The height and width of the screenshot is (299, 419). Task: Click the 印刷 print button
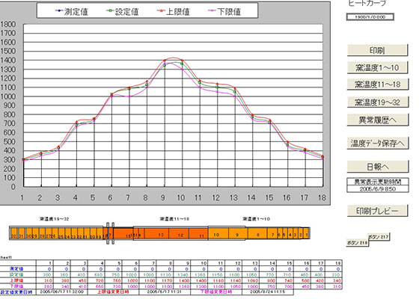377,50
